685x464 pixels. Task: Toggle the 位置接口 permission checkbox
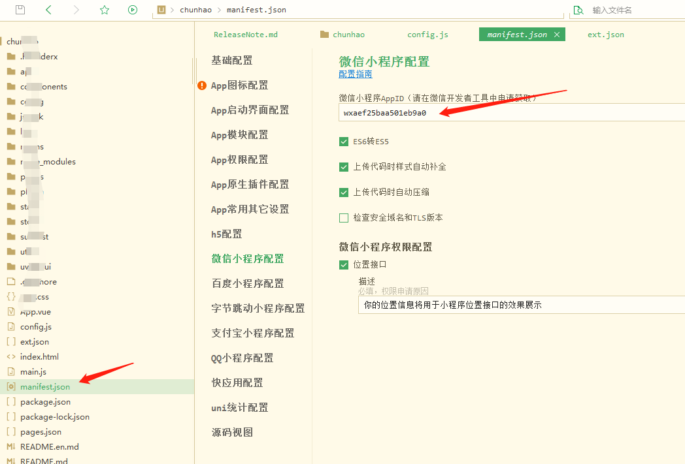click(x=344, y=265)
